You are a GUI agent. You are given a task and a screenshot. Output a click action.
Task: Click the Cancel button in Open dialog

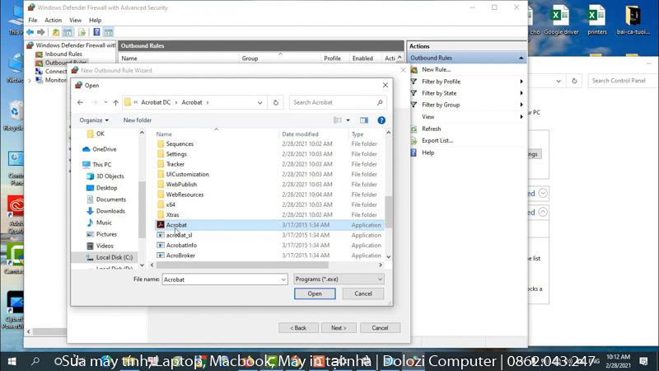(363, 294)
